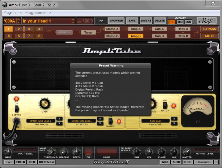
Task: Adjust the MASTER knob
Action: click(187, 152)
